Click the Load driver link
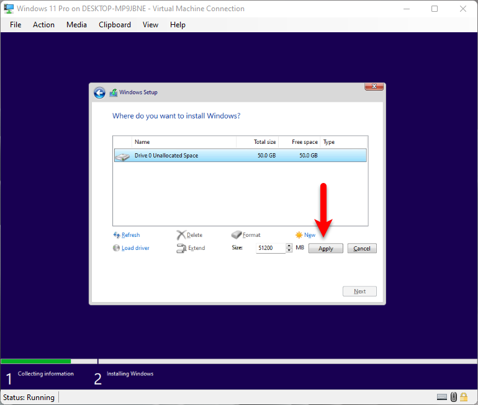This screenshot has width=478, height=405. pyautogui.click(x=135, y=248)
